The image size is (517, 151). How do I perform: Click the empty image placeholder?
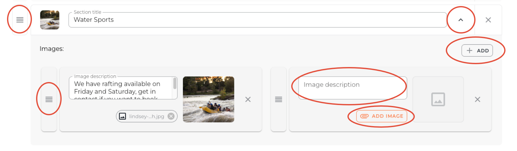[438, 99]
